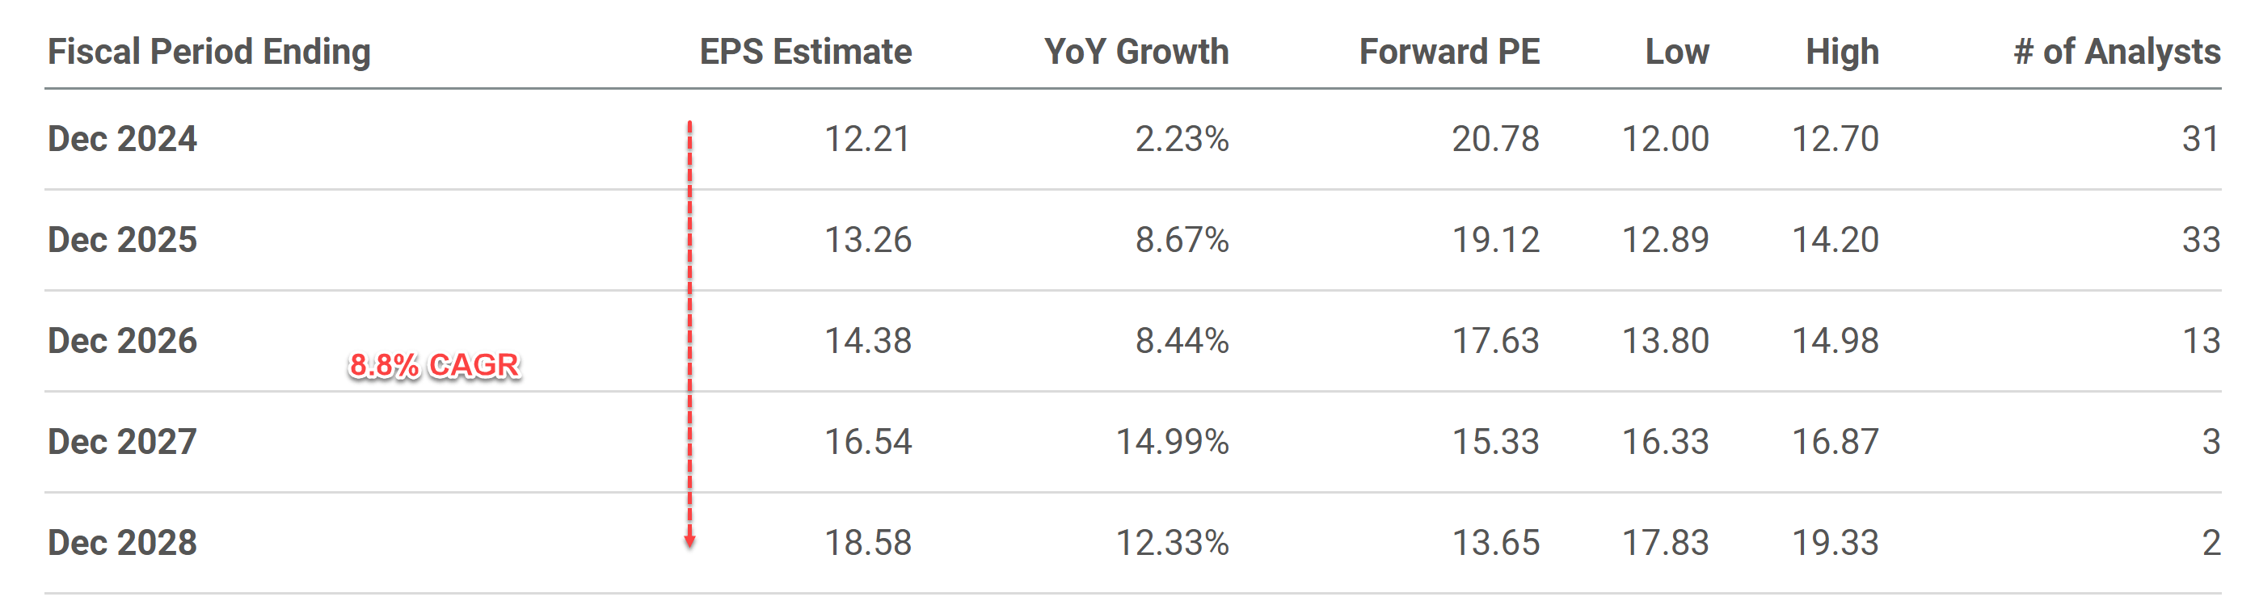The image size is (2259, 601).
Task: Select the Dec 2028 EPS estimate 18.58
Action: pyautogui.click(x=867, y=542)
